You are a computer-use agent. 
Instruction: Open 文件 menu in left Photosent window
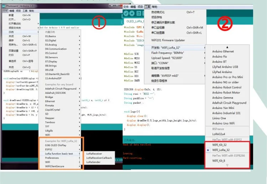point(5,11)
